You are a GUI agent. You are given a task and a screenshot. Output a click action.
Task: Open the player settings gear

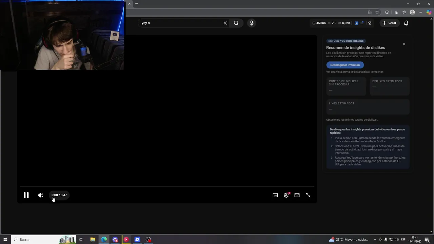pos(286,195)
